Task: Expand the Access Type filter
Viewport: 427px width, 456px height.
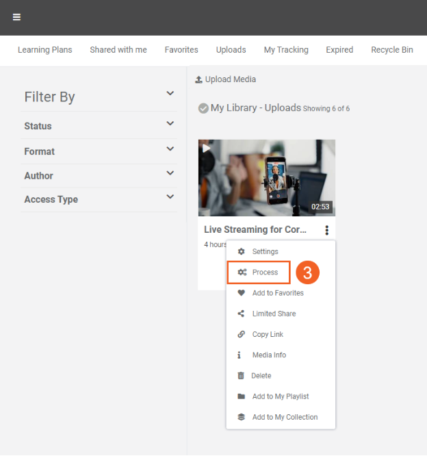Action: click(x=170, y=197)
